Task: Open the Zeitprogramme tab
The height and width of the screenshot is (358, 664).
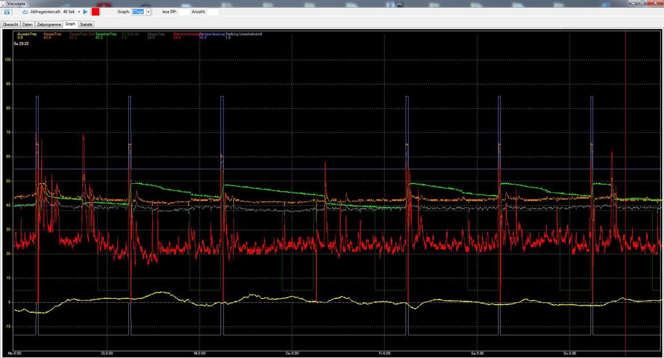Action: click(x=49, y=25)
